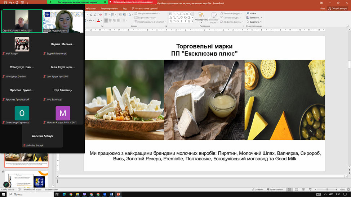Click Ілля Хруст participant tile
This screenshot has width=351, height=197.
pyautogui.click(x=63, y=69)
